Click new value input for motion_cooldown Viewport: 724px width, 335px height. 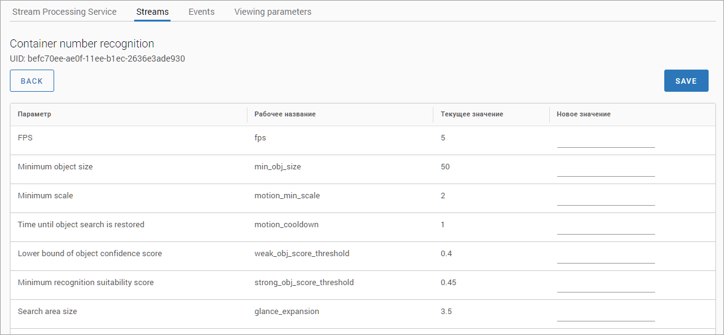click(x=606, y=228)
